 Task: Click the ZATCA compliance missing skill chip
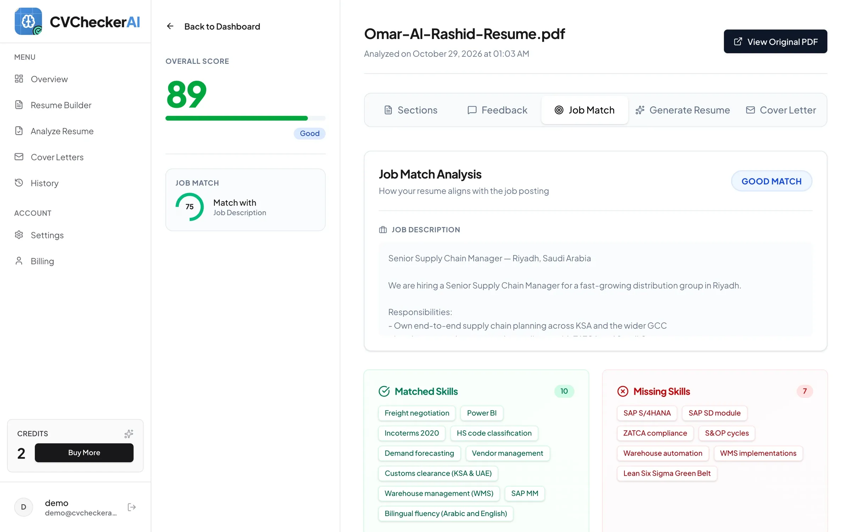point(655,433)
